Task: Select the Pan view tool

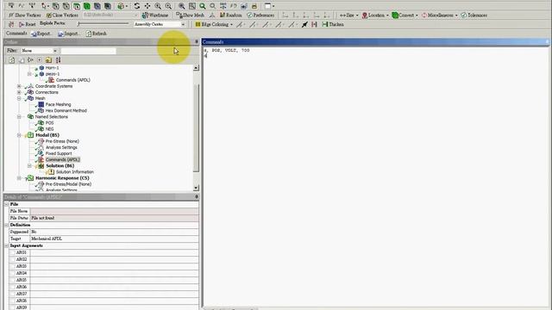Action: [147, 6]
